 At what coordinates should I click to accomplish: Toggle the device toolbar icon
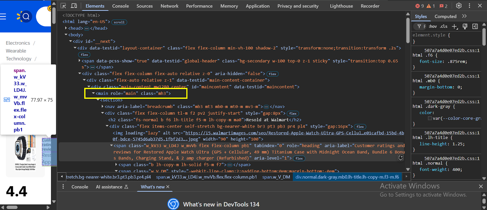point(74,6)
